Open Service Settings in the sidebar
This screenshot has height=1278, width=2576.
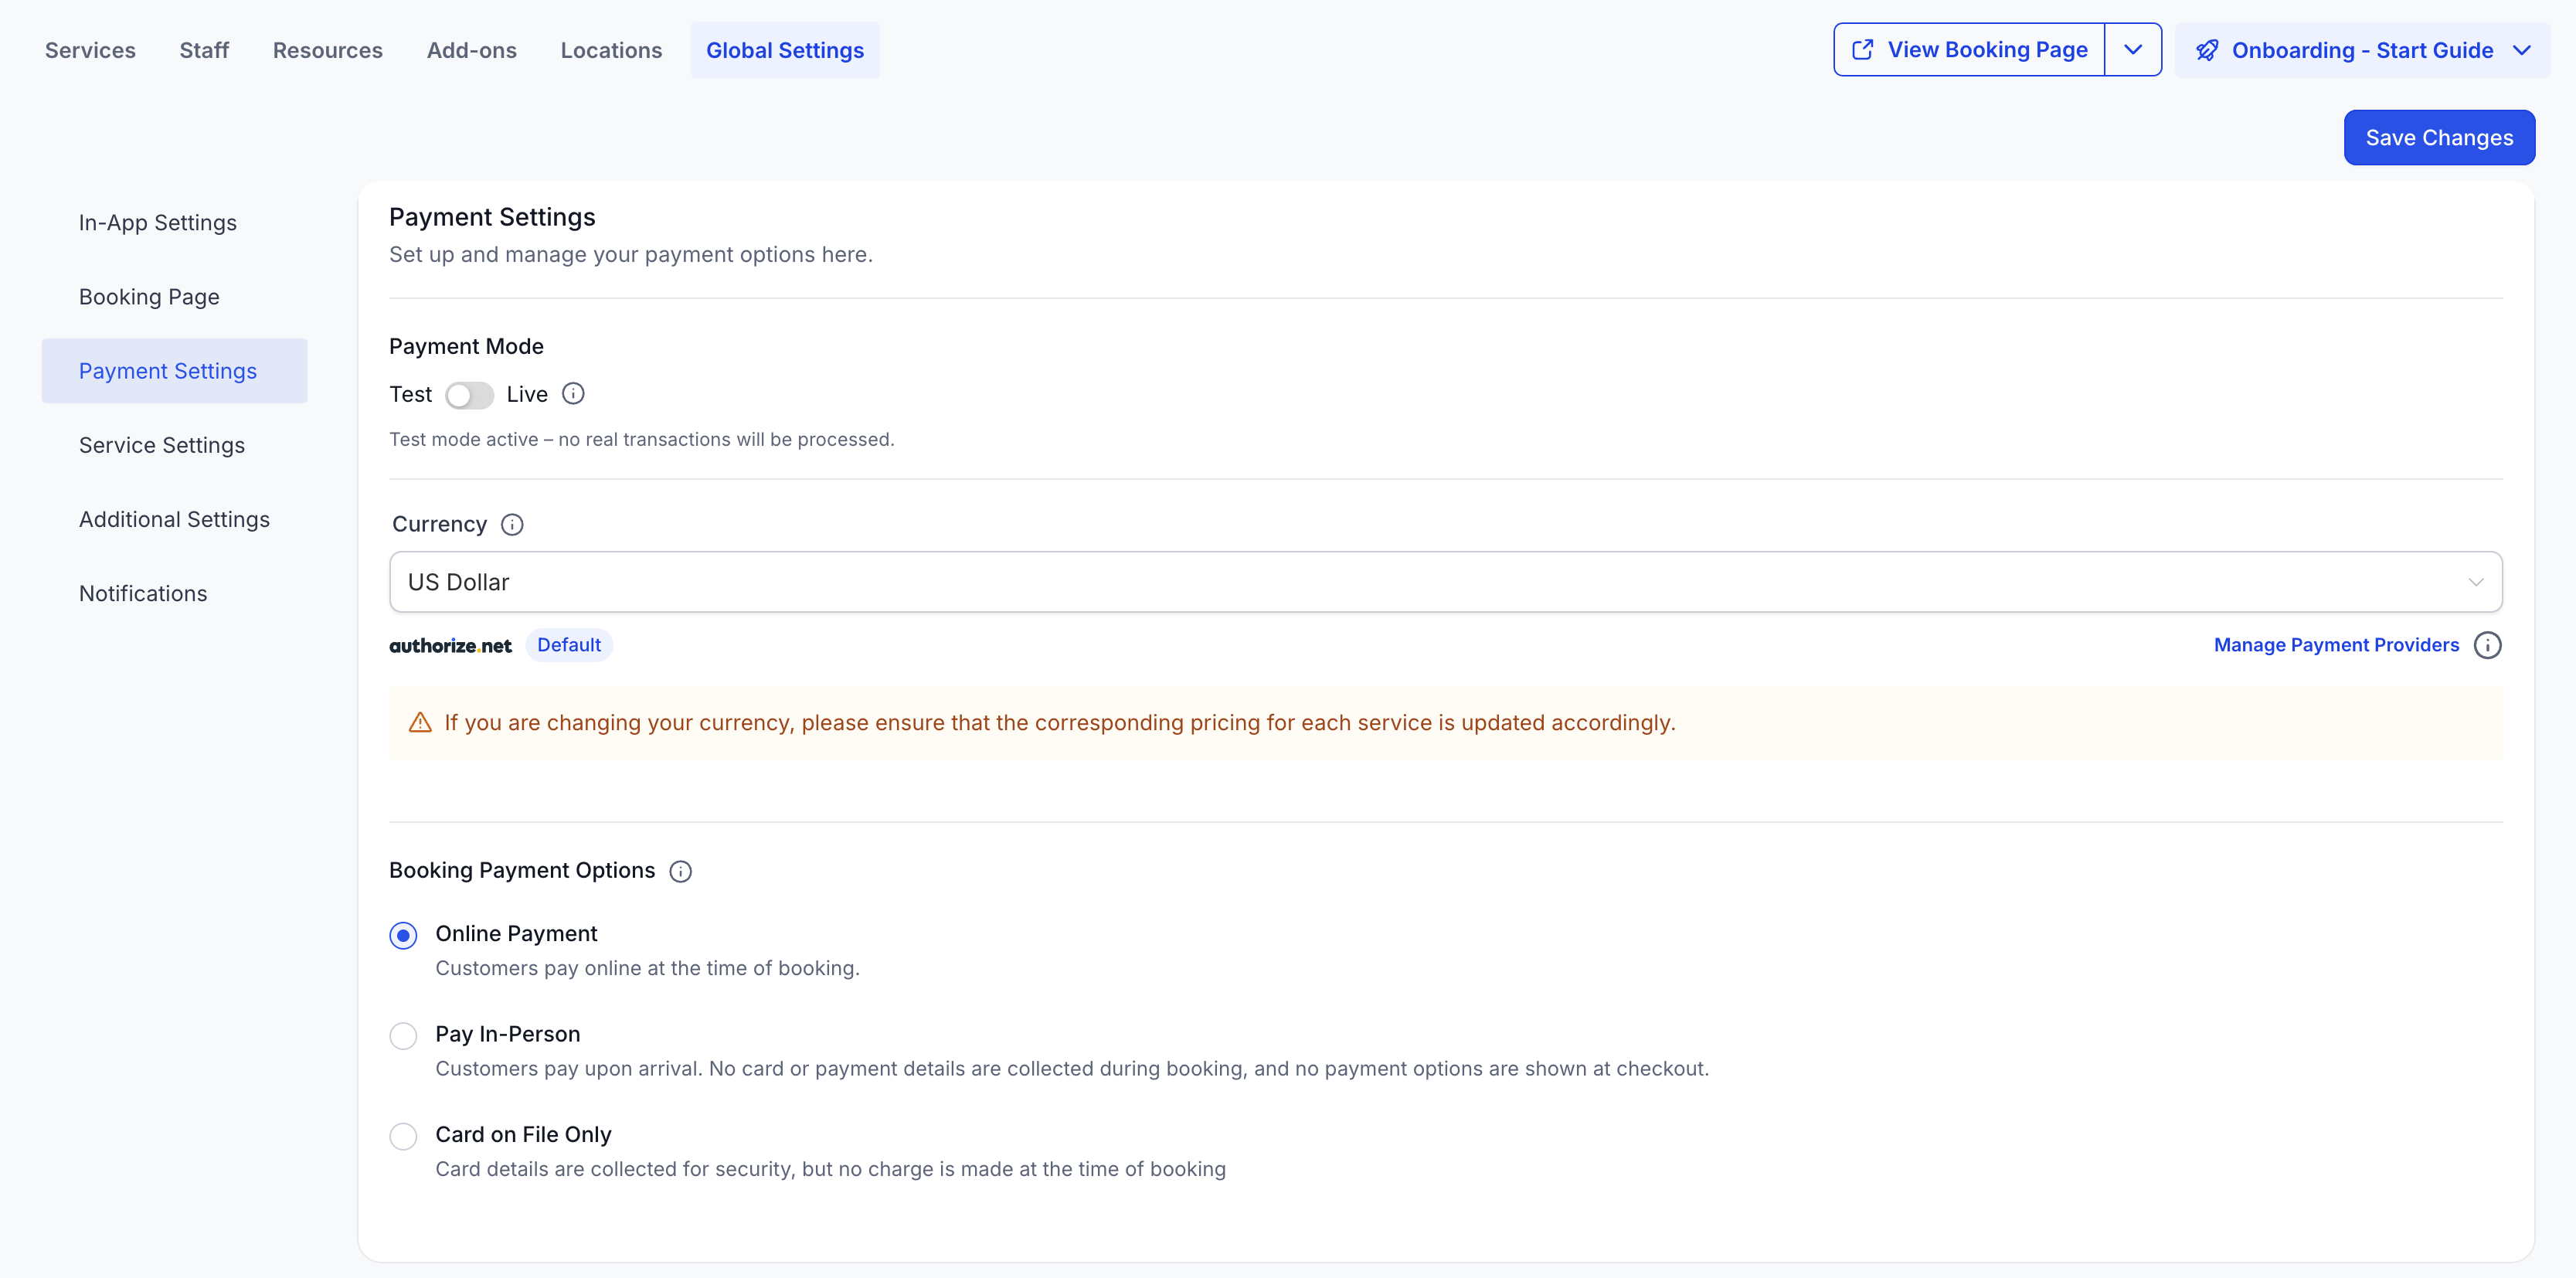tap(162, 445)
